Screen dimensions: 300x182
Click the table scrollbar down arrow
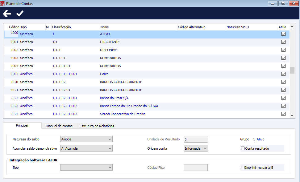pyautogui.click(x=292, y=115)
